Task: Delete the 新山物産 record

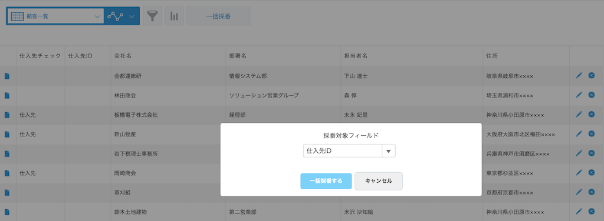Action: click(x=591, y=133)
